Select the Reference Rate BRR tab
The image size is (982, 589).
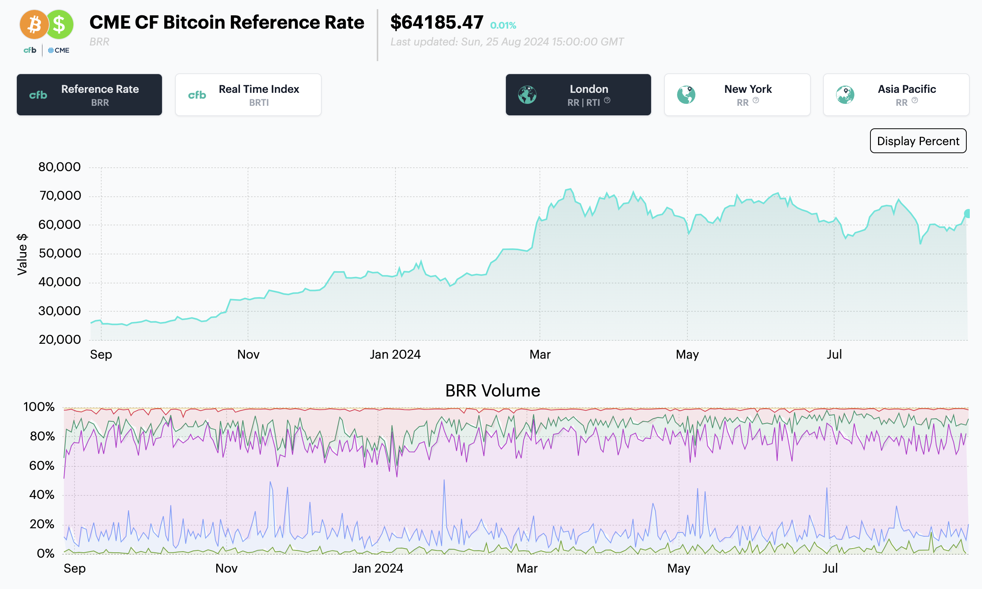click(x=89, y=95)
